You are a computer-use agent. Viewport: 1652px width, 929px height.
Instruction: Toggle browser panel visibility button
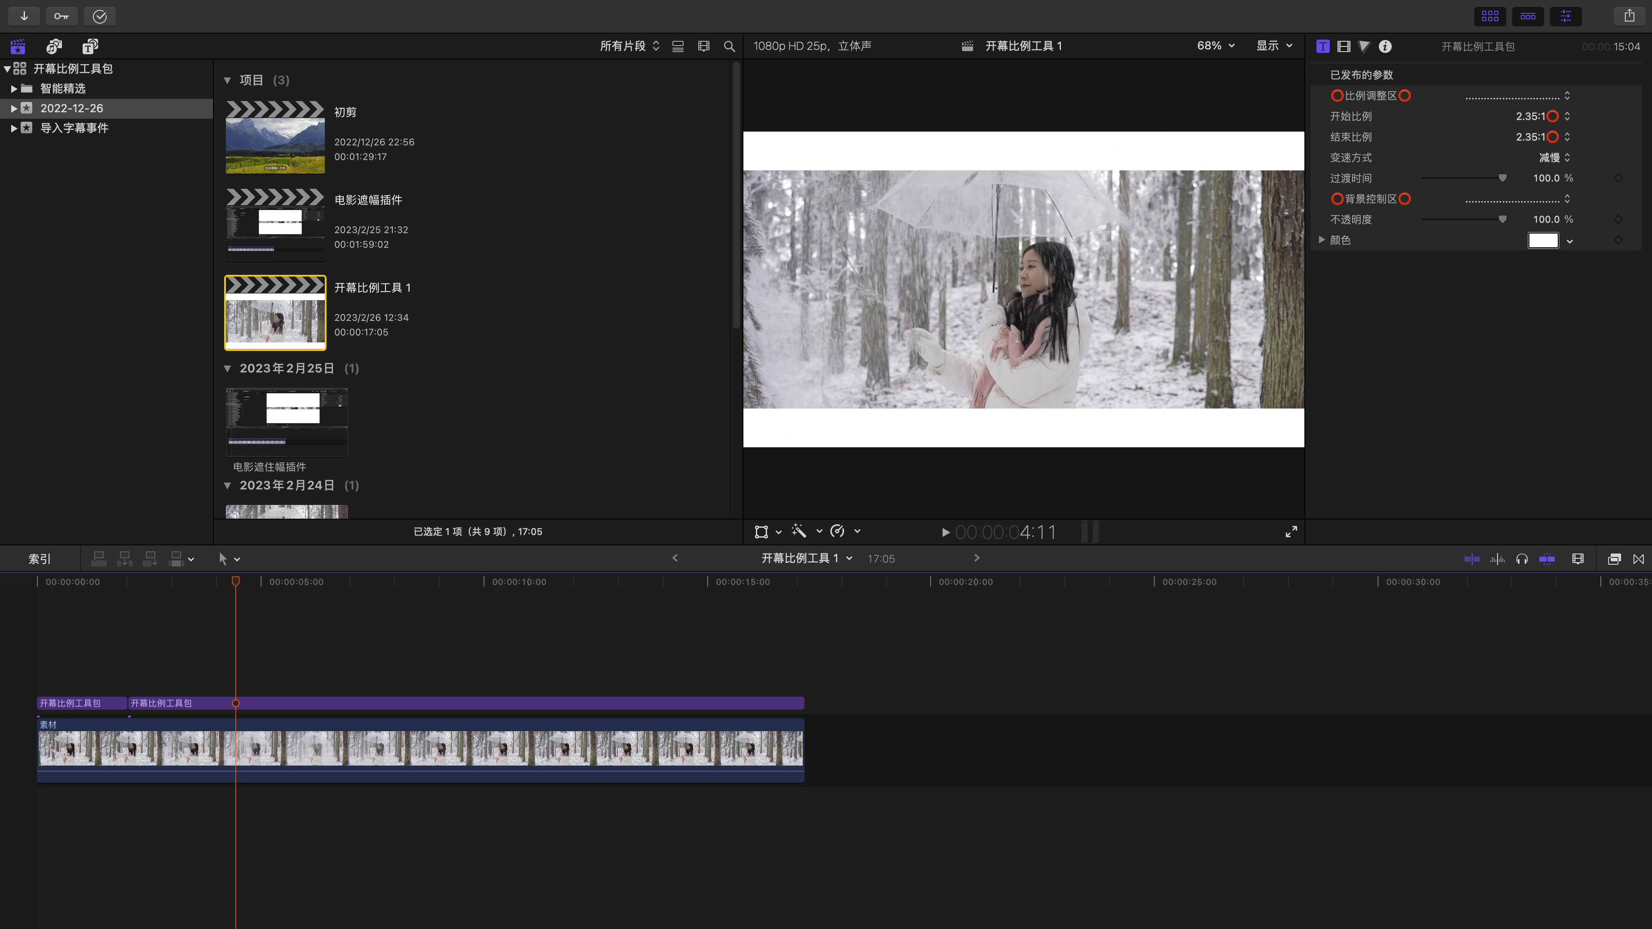(x=1490, y=16)
